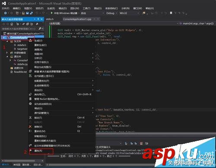216x168 pixels.
Task: Click the clear output icon in the Output panel
Action: coord(141,143)
